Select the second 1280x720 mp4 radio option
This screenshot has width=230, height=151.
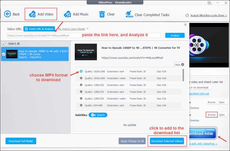(x=81, y=92)
